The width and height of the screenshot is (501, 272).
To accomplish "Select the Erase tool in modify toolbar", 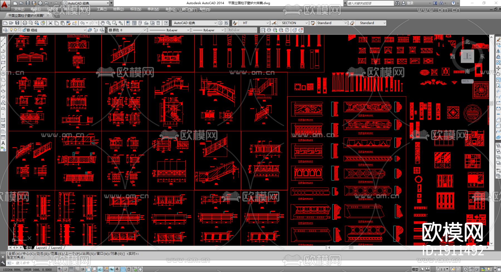I will tap(498, 39).
